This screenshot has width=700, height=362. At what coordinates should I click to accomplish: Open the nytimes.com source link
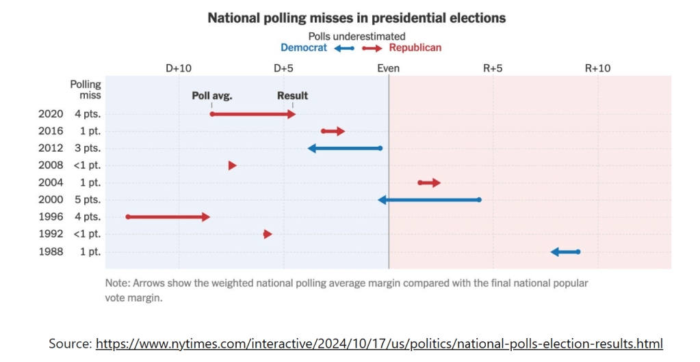[x=379, y=344]
